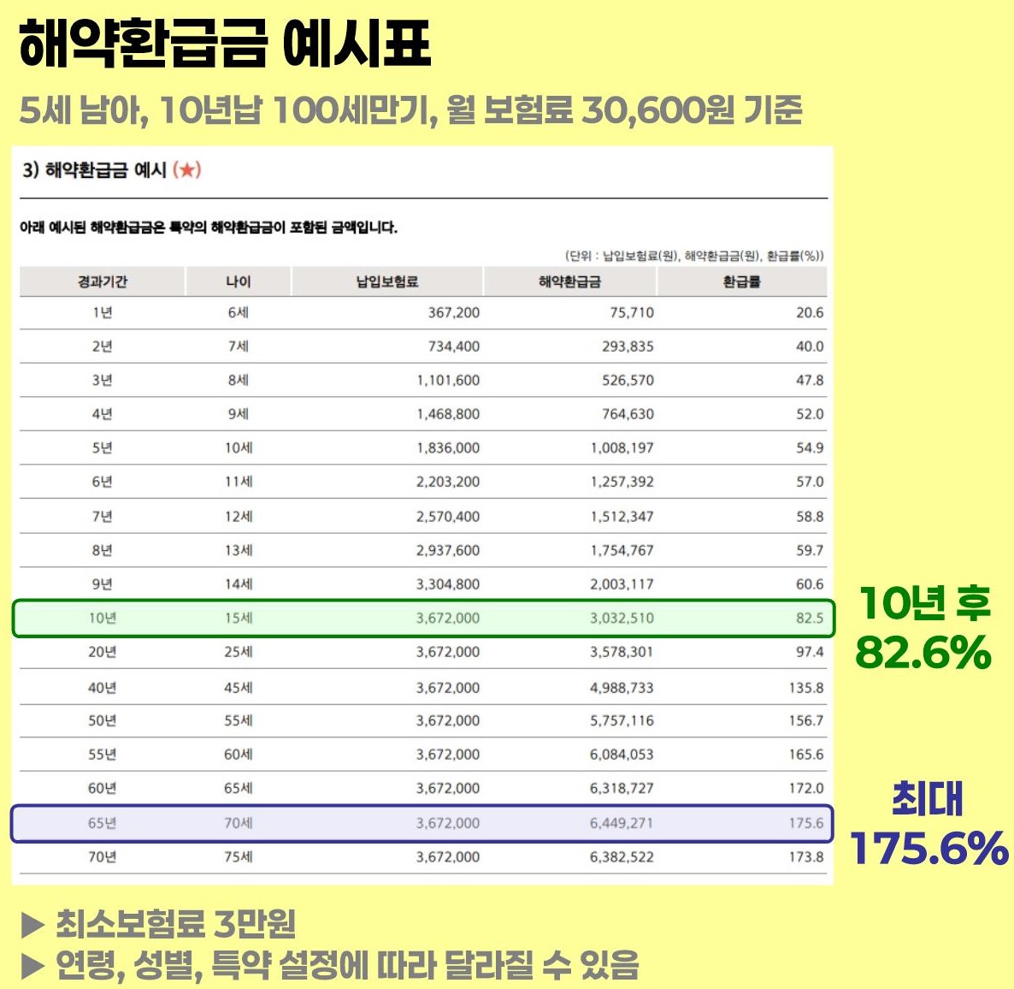Click refund amount 4,988,733 in 40년 row
Viewport: 1014px width, 989px height.
[622, 687]
